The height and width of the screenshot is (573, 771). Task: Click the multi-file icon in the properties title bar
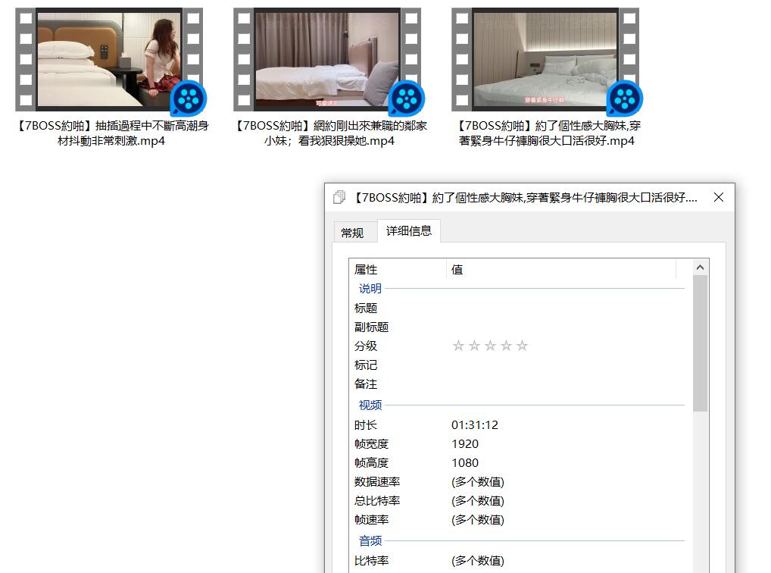(x=339, y=197)
